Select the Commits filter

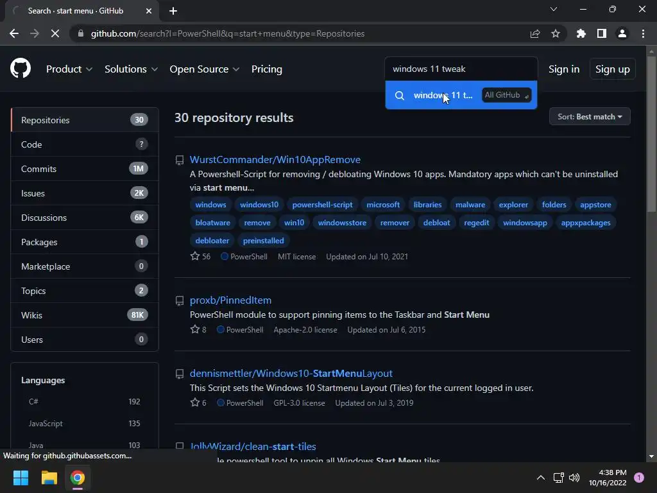pos(85,169)
